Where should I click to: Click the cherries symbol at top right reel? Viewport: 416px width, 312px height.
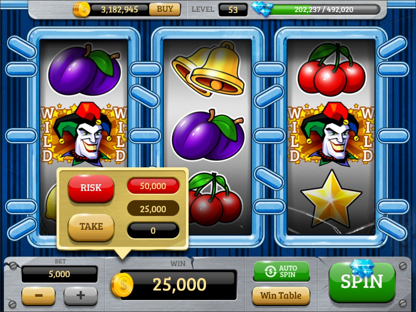pos(331,69)
